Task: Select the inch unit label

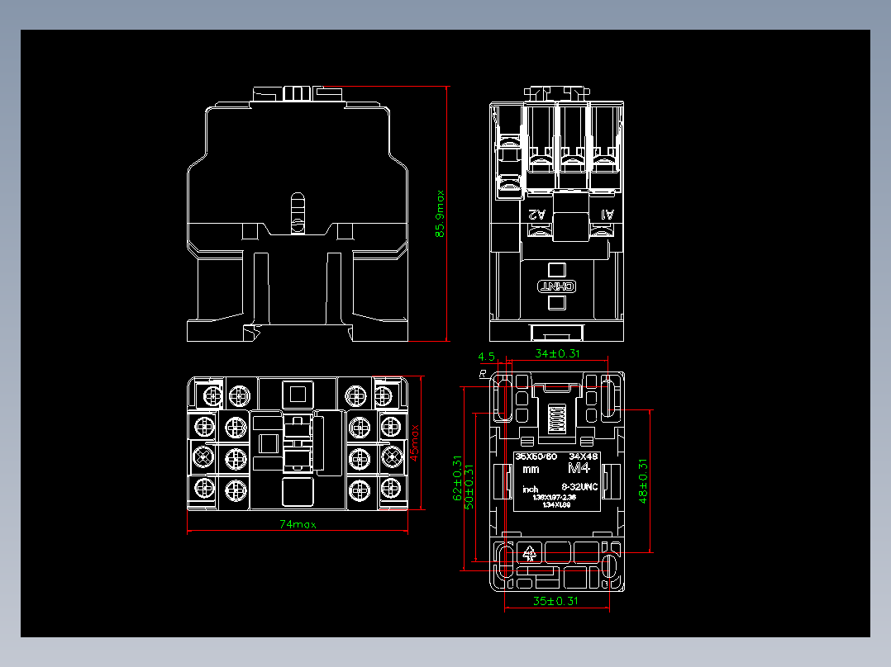Action: [530, 490]
